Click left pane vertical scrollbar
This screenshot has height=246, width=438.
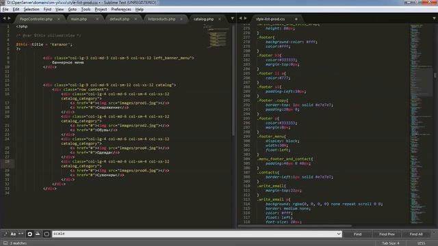point(233,81)
